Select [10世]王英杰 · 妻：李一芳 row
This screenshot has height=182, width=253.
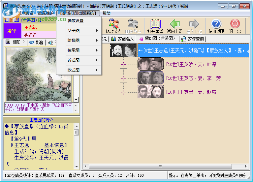click(x=194, y=78)
